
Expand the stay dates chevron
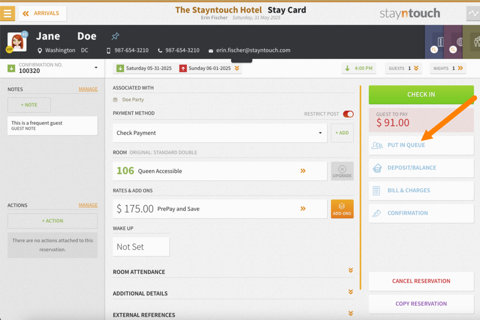237,68
